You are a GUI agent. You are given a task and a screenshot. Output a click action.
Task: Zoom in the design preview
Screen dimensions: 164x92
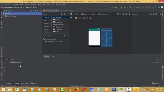click(123, 14)
